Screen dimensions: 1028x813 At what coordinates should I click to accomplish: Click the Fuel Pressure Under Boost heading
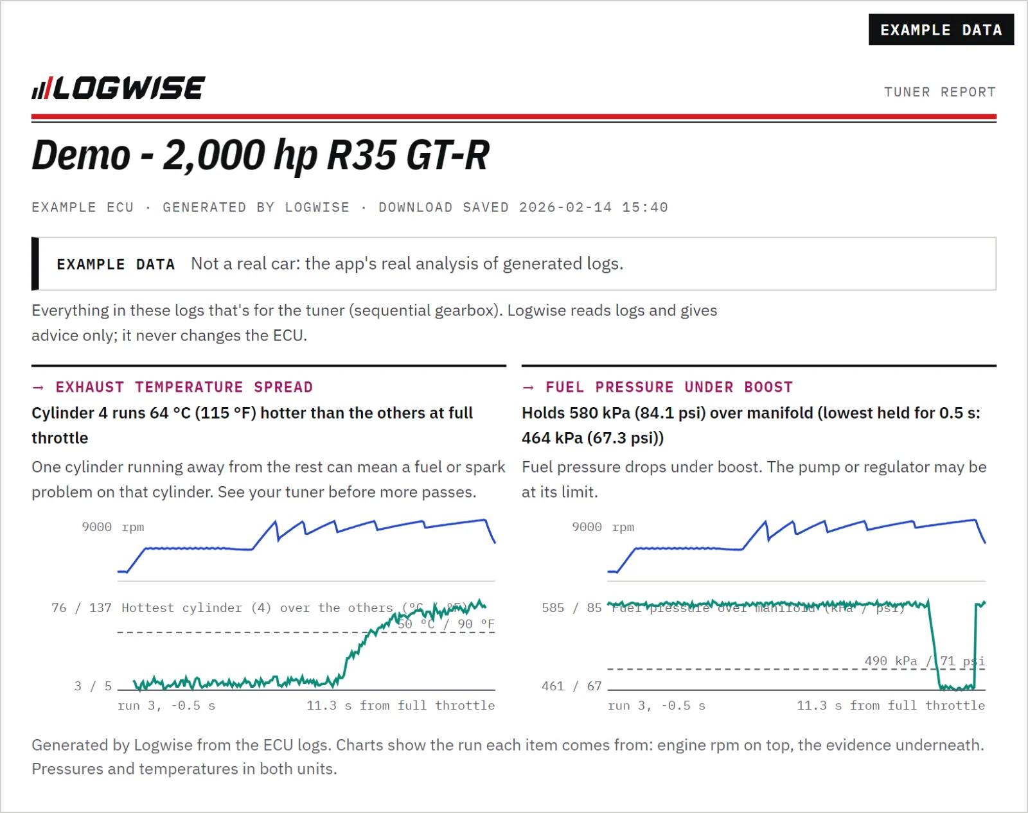pyautogui.click(x=669, y=387)
